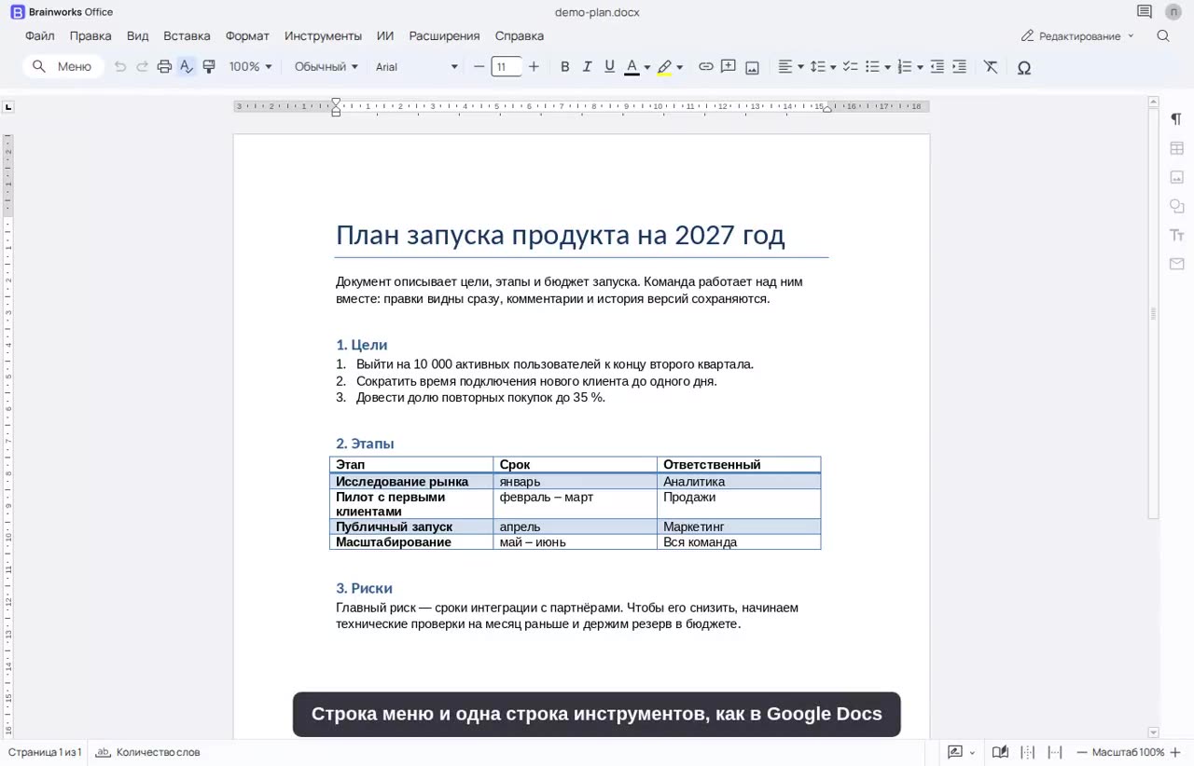
Task: Open the Вставка menu
Action: (x=187, y=35)
